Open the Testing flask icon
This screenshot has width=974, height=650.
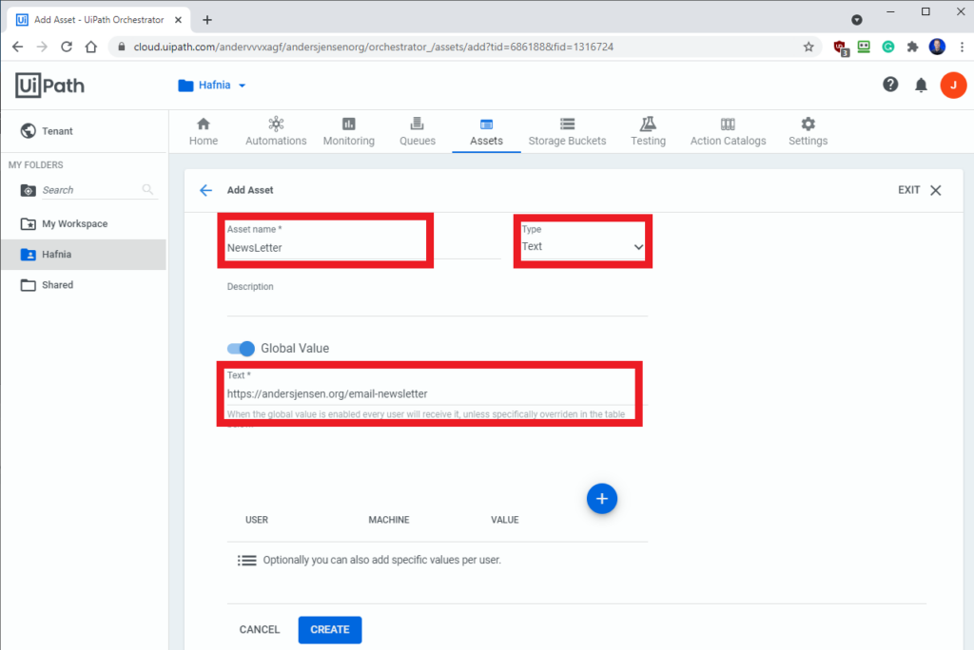tap(648, 124)
